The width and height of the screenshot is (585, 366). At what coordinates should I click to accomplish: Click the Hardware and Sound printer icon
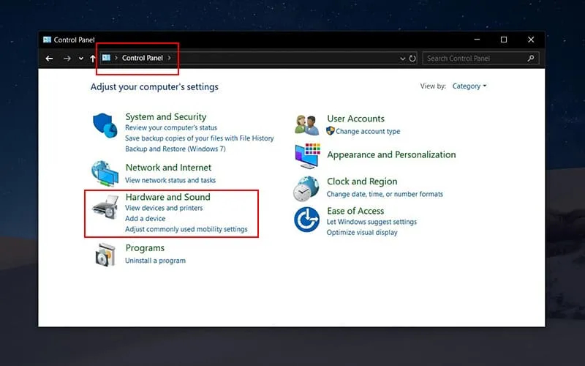tap(105, 209)
